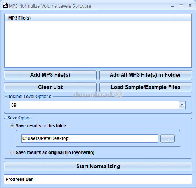The width and height of the screenshot is (196, 188).
Task: Minimize the MP3 Normalize window
Action: [x=172, y=6]
